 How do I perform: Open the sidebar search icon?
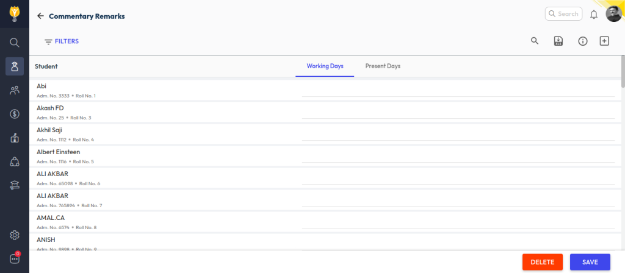click(15, 43)
